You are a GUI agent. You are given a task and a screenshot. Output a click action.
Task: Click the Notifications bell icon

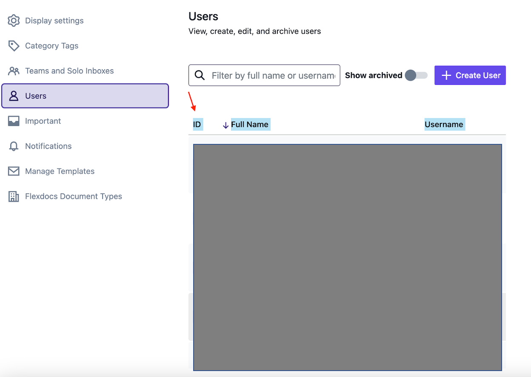14,146
